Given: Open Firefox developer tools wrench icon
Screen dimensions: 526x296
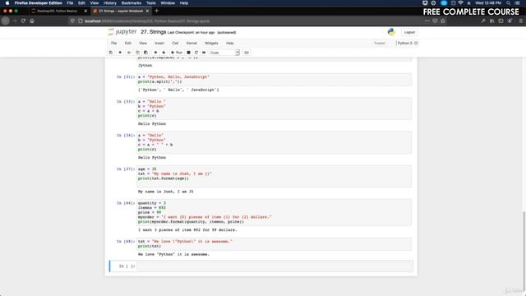Looking at the screenshot, I should tap(483, 21).
